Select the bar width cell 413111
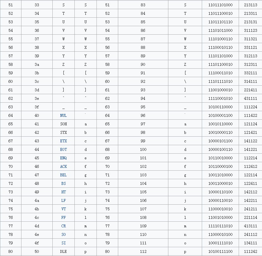The height and width of the screenshot is (256, 262). tap(250, 226)
